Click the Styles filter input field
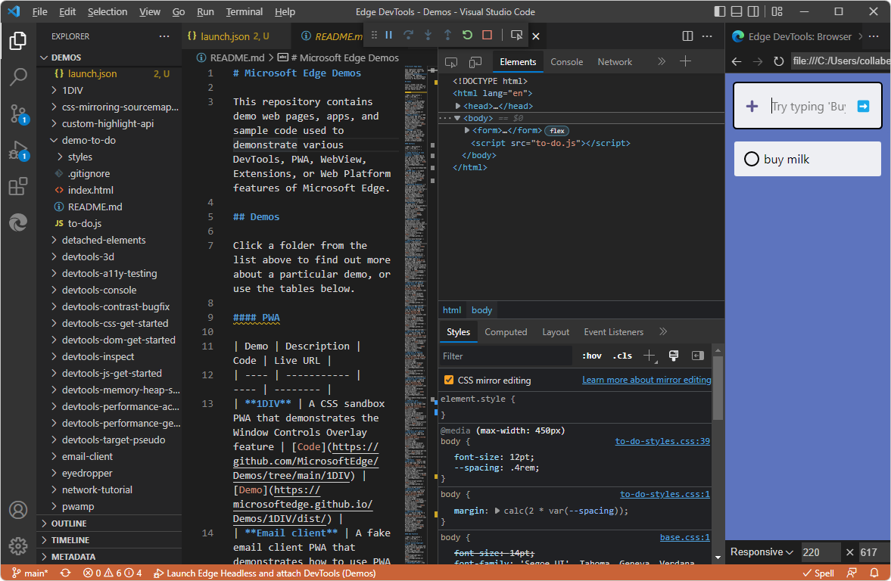 point(505,356)
